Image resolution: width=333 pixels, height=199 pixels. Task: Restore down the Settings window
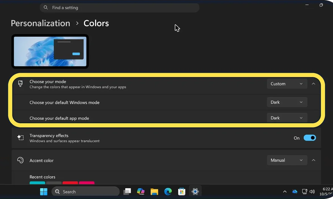coord(321,5)
